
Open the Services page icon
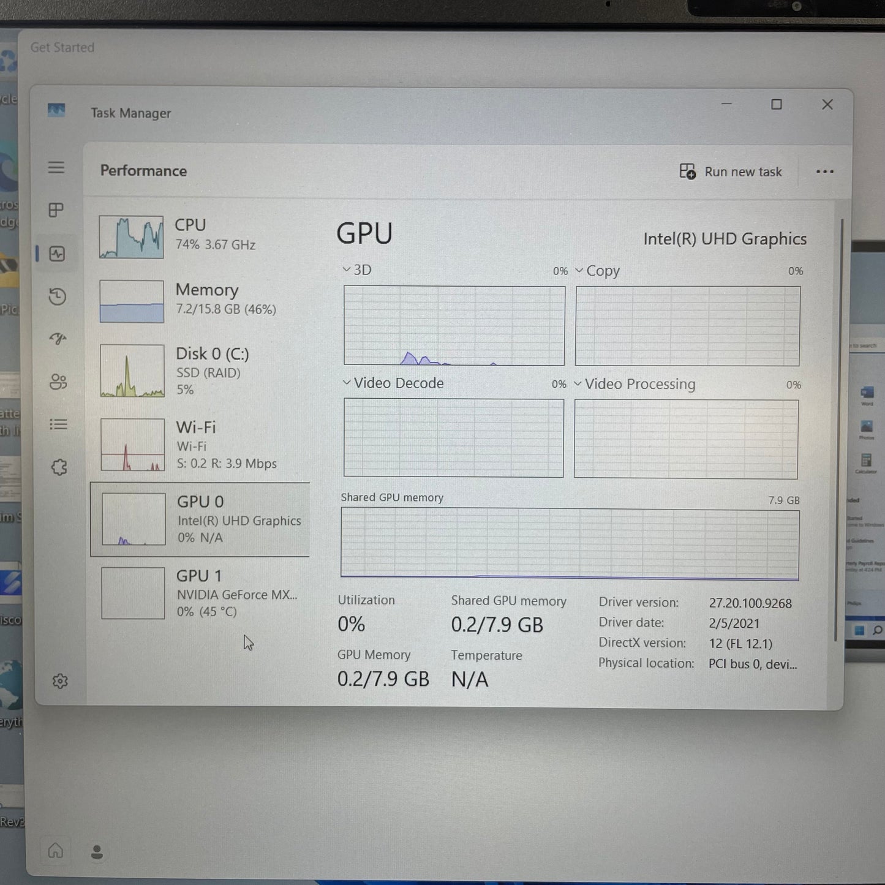pyautogui.click(x=59, y=467)
